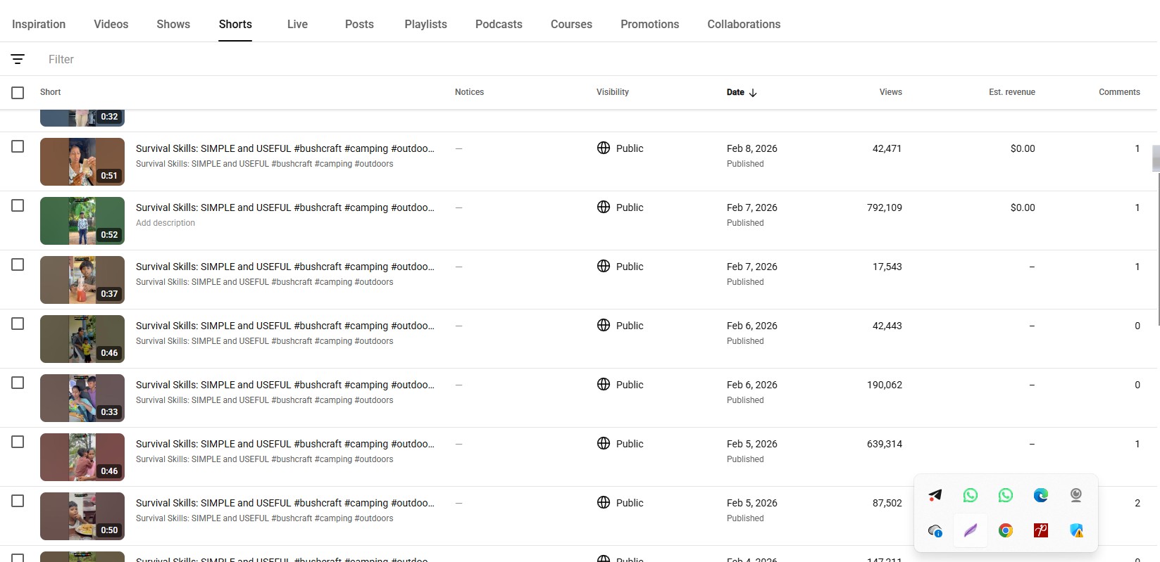Screen dimensions: 1160x562
Task: Select the checkbox for the 42,443-views short
Action: tap(18, 324)
